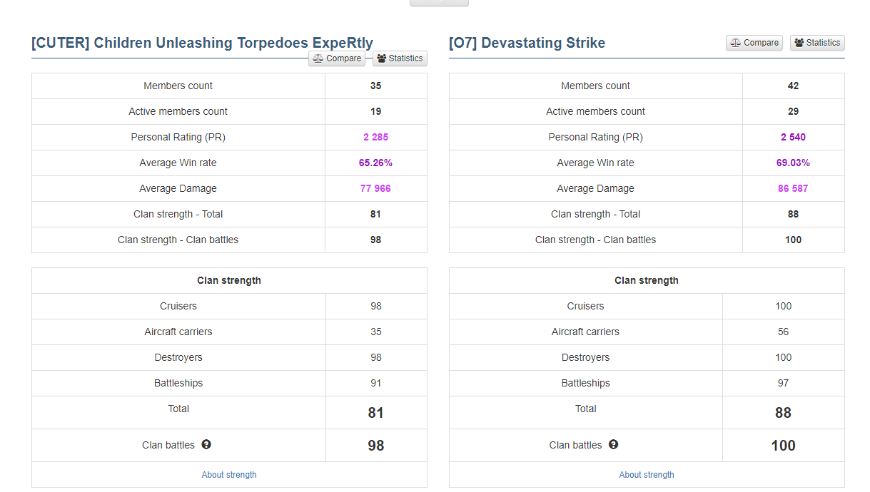The image size is (870, 492).
Task: Select CUTER's Average Damage value 77 966
Action: [x=375, y=188]
